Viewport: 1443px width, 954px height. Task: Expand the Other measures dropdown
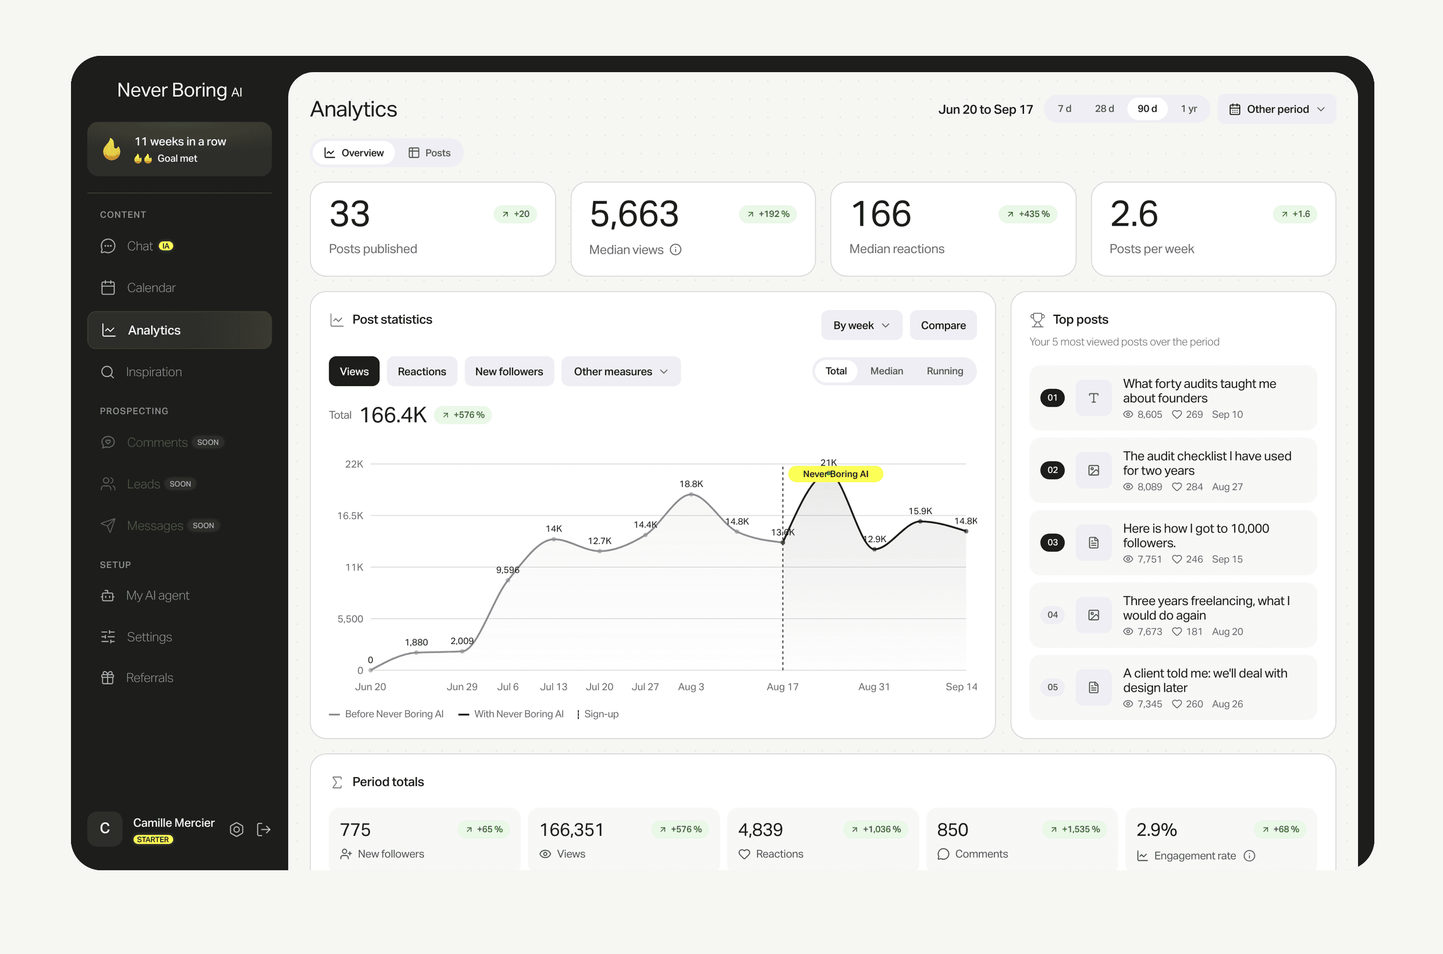[621, 371]
